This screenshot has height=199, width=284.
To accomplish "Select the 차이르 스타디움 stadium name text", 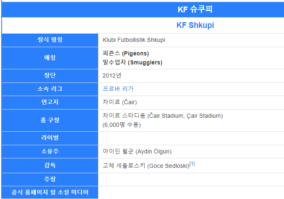I will [x=124, y=116].
